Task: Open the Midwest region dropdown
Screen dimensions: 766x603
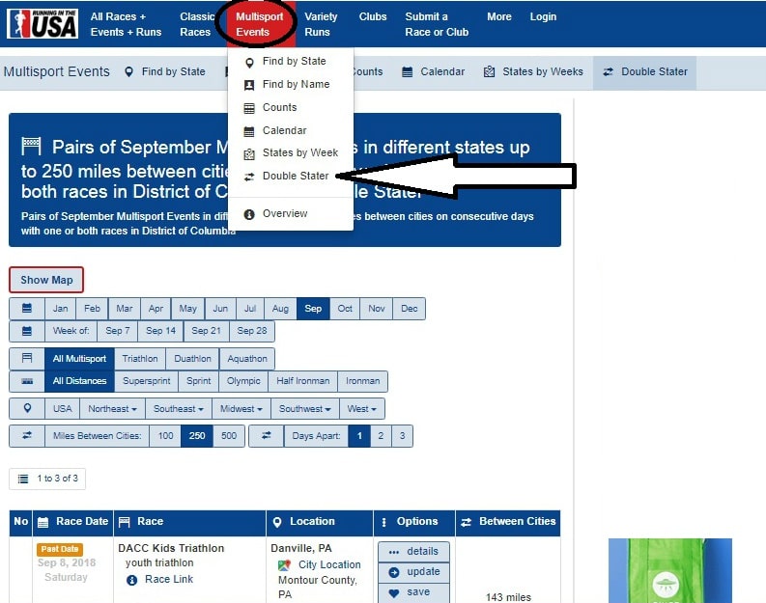Action: coord(241,409)
